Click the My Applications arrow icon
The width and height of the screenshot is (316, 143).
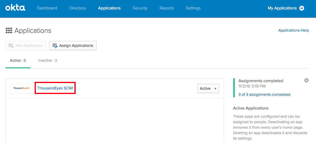(x=302, y=8)
